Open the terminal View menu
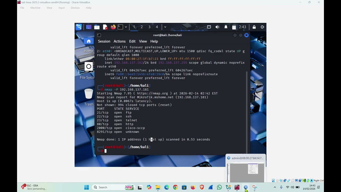Screen dimensions: 341x192 (x=143, y=41)
